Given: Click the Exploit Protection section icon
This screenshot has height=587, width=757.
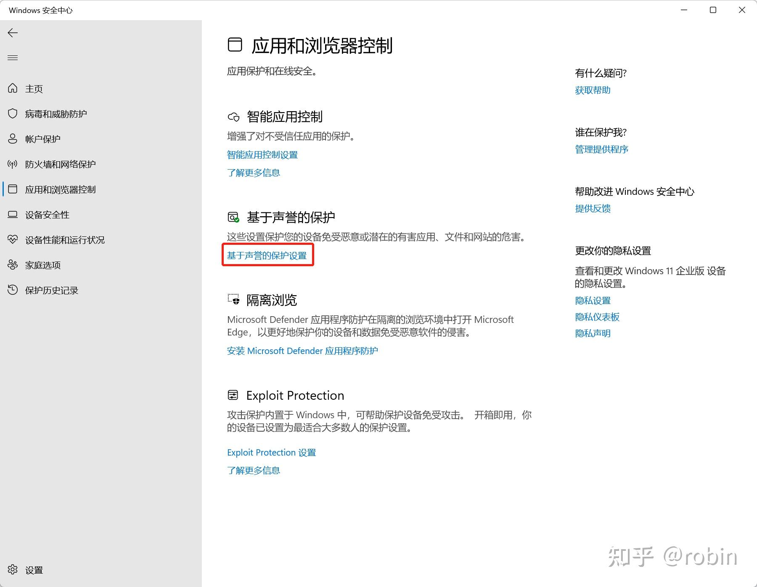Looking at the screenshot, I should (233, 395).
